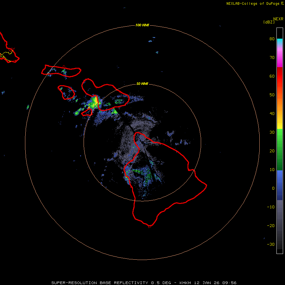Click the NEXR product label
285x285 pixels.
coord(278,19)
